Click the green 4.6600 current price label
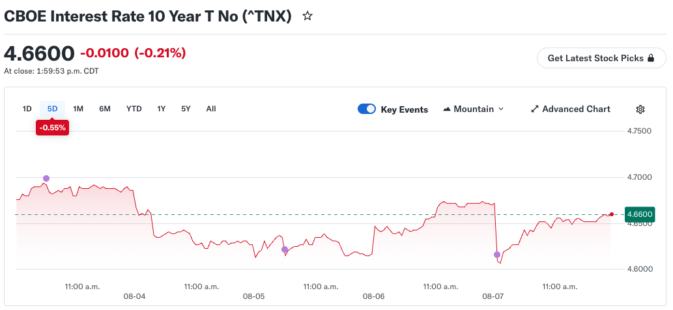This screenshot has height=310, width=673. (x=640, y=214)
